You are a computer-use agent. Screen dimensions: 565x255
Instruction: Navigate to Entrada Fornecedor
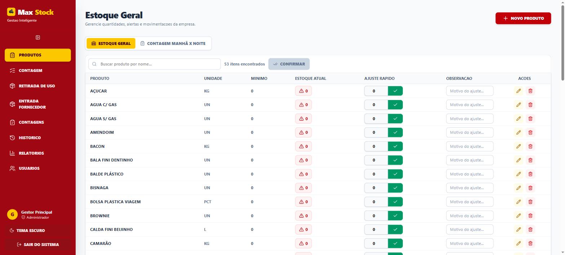(x=38, y=104)
